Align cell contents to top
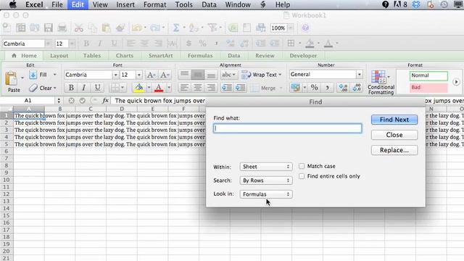The image size is (464, 261). [x=184, y=75]
